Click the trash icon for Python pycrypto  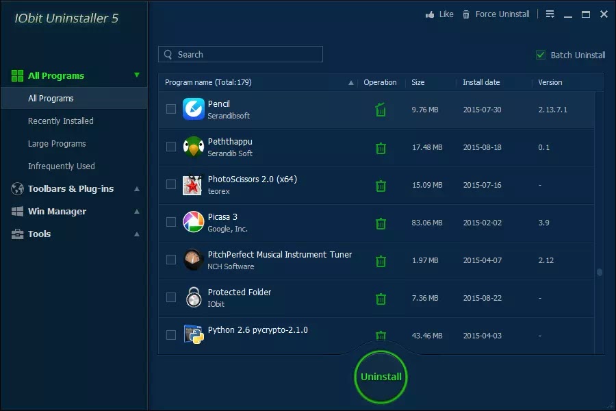coord(381,335)
